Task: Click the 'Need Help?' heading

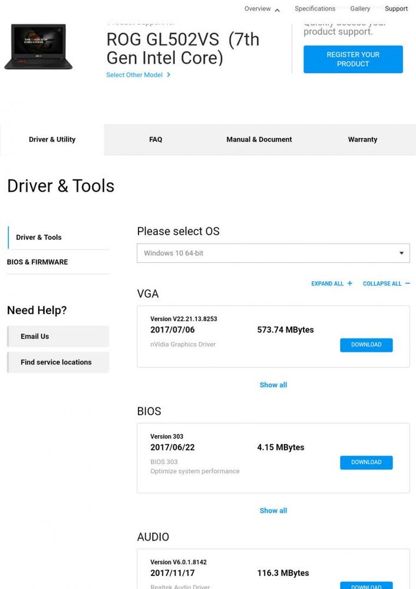Action: [x=37, y=310]
